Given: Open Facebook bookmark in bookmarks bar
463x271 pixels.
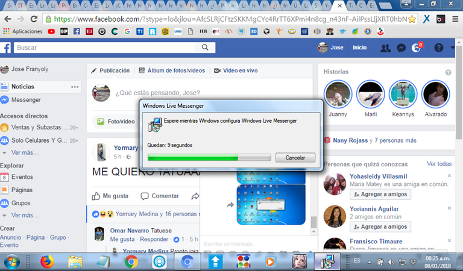Looking at the screenshot, I should point(77,31).
